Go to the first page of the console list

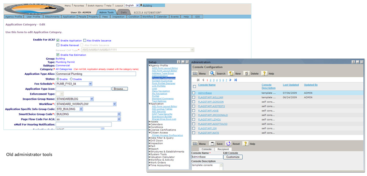[x=199, y=80]
